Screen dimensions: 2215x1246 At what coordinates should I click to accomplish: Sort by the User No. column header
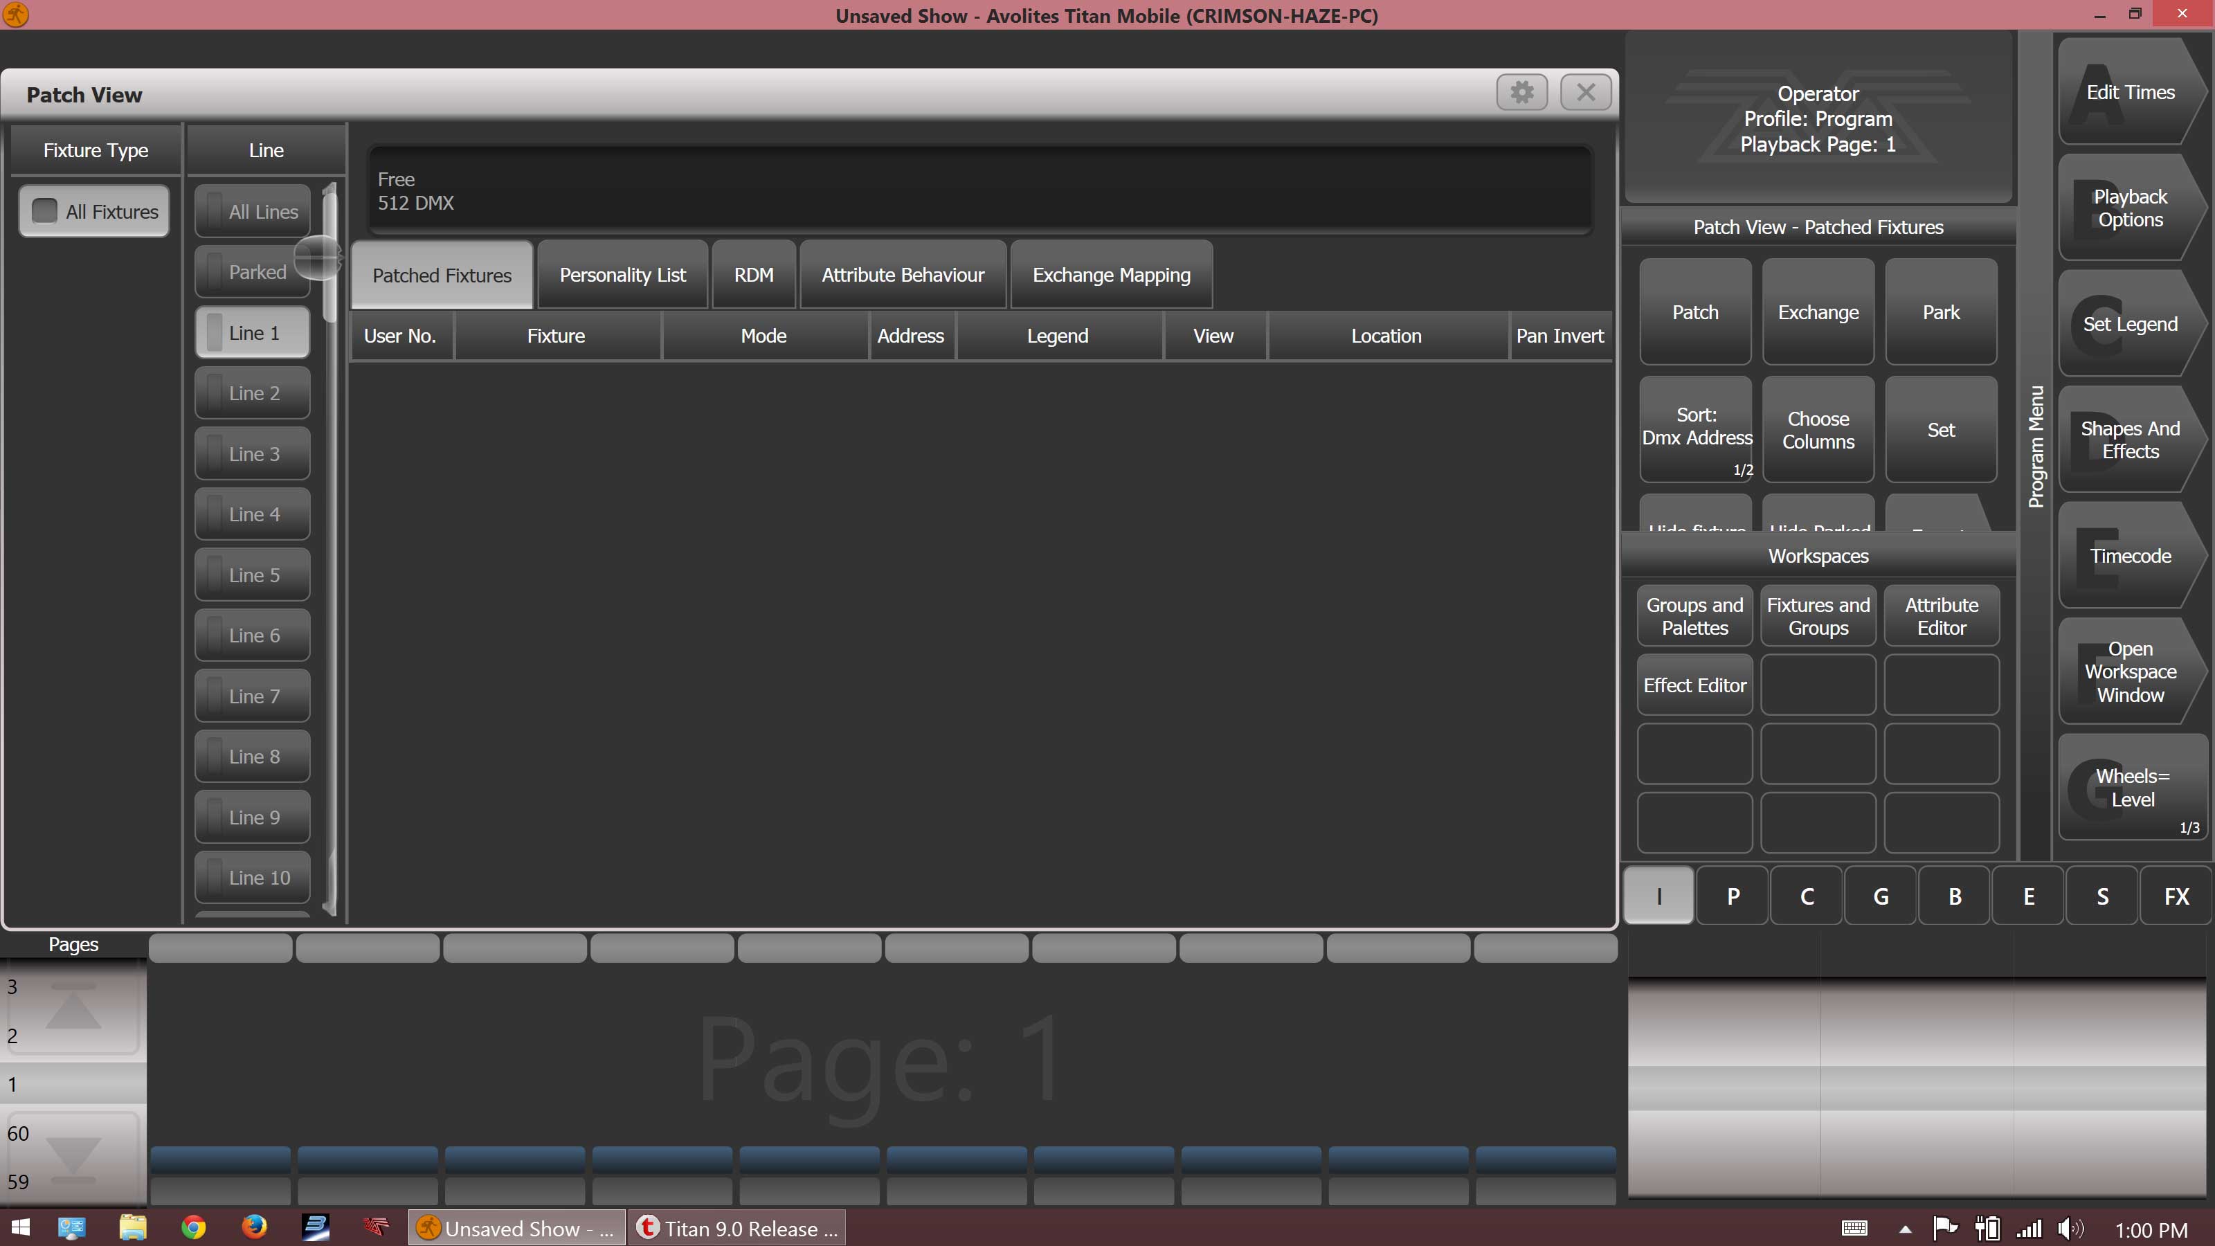[x=401, y=336]
